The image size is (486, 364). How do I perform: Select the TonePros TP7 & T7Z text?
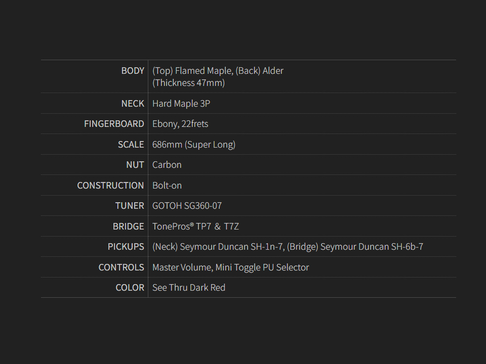tap(195, 226)
